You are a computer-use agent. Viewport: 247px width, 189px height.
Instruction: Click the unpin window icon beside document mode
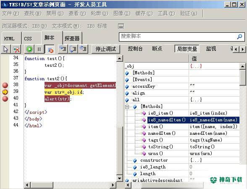[x=121, y=26]
